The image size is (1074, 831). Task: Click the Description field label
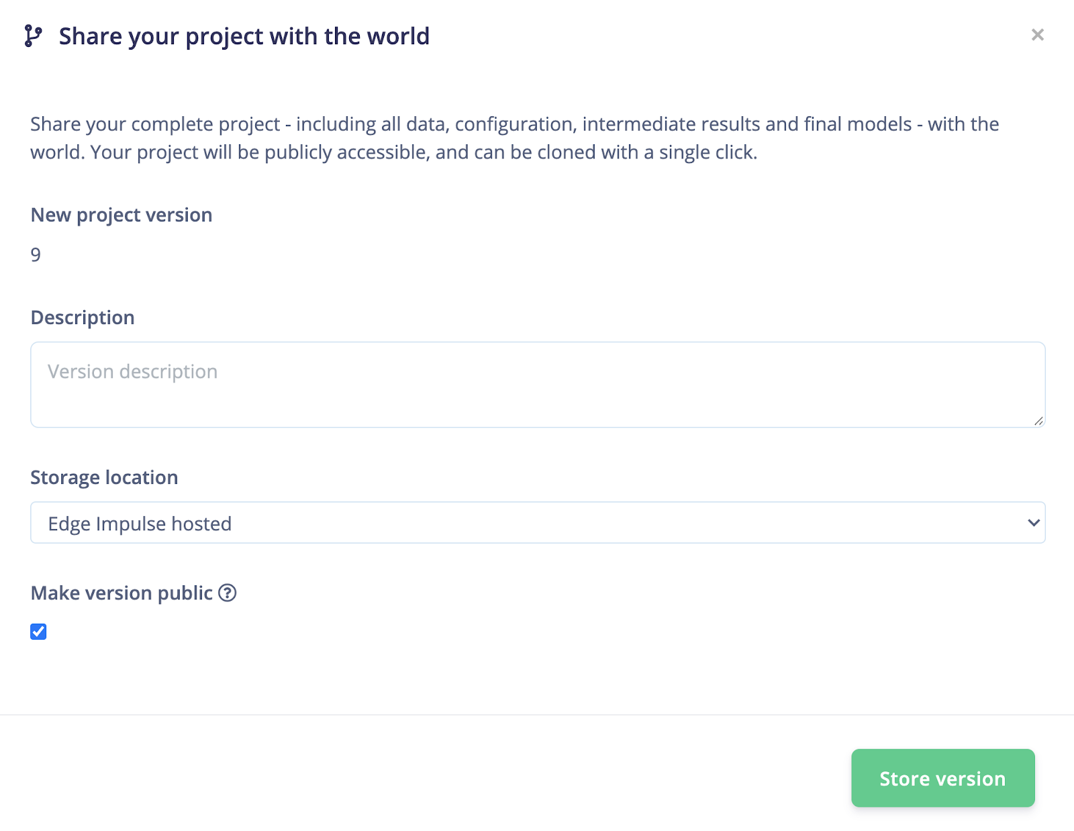pos(83,317)
